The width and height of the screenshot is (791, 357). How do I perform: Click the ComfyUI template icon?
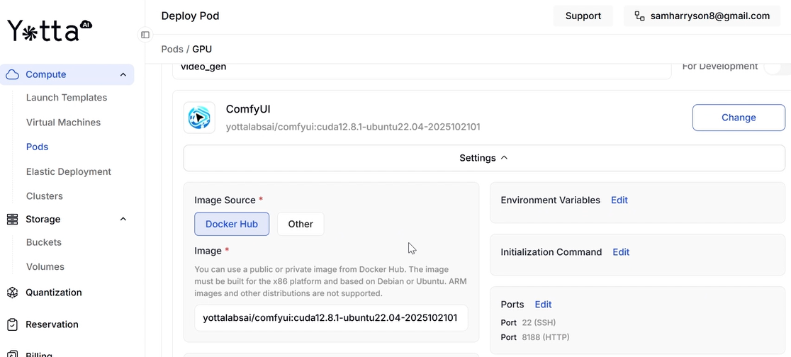tap(199, 118)
